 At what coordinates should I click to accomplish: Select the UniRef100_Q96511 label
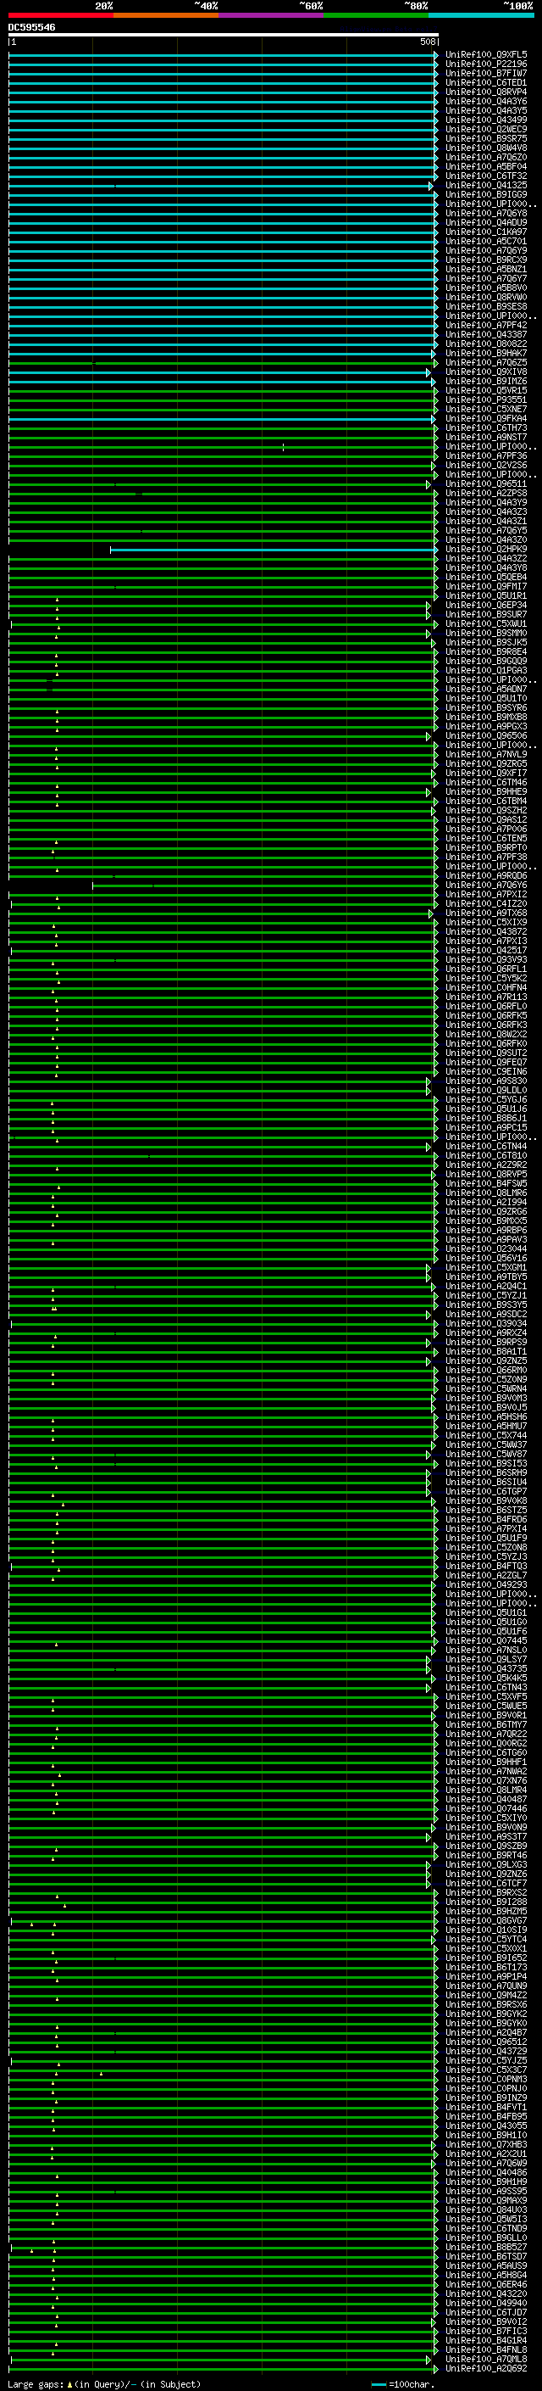click(x=486, y=484)
